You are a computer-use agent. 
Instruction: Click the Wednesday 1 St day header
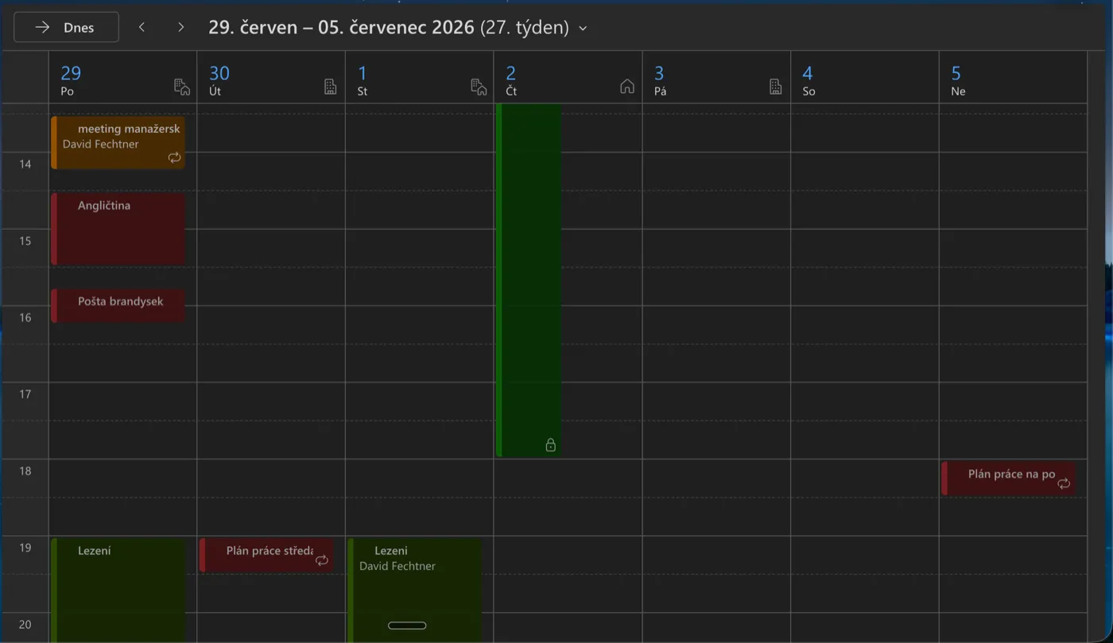click(x=420, y=79)
